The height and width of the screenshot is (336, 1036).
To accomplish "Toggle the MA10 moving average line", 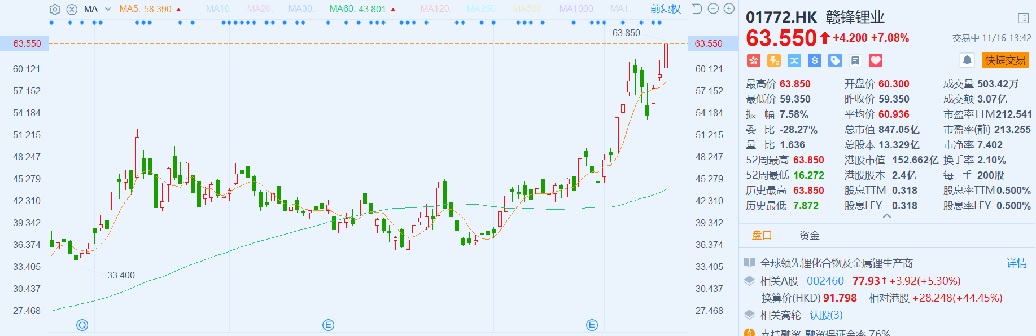I will click(x=218, y=9).
